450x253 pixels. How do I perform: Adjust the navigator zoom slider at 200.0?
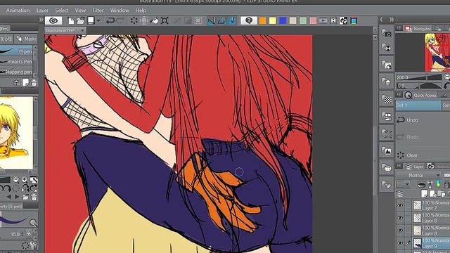(x=419, y=77)
